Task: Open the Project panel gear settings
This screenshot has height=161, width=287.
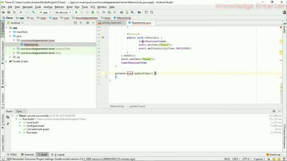Action: [88, 23]
